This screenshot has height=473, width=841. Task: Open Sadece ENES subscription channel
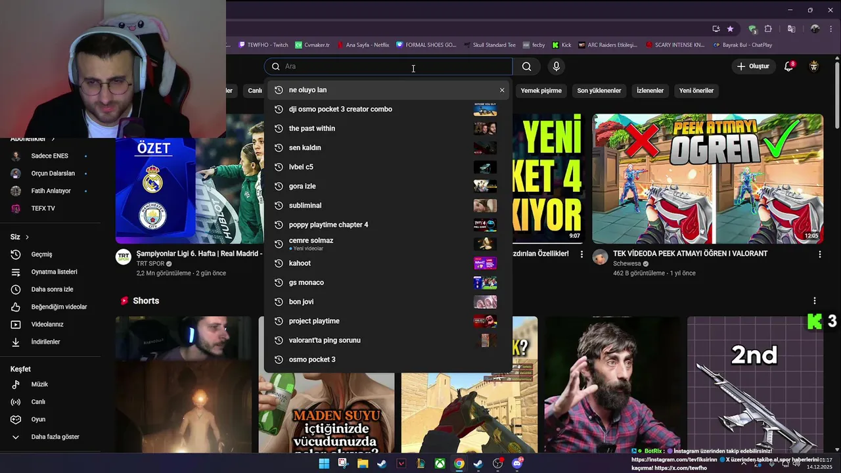tap(50, 156)
